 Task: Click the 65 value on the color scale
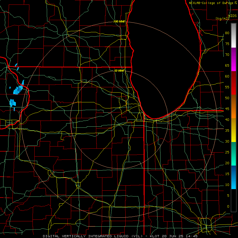click(227, 65)
